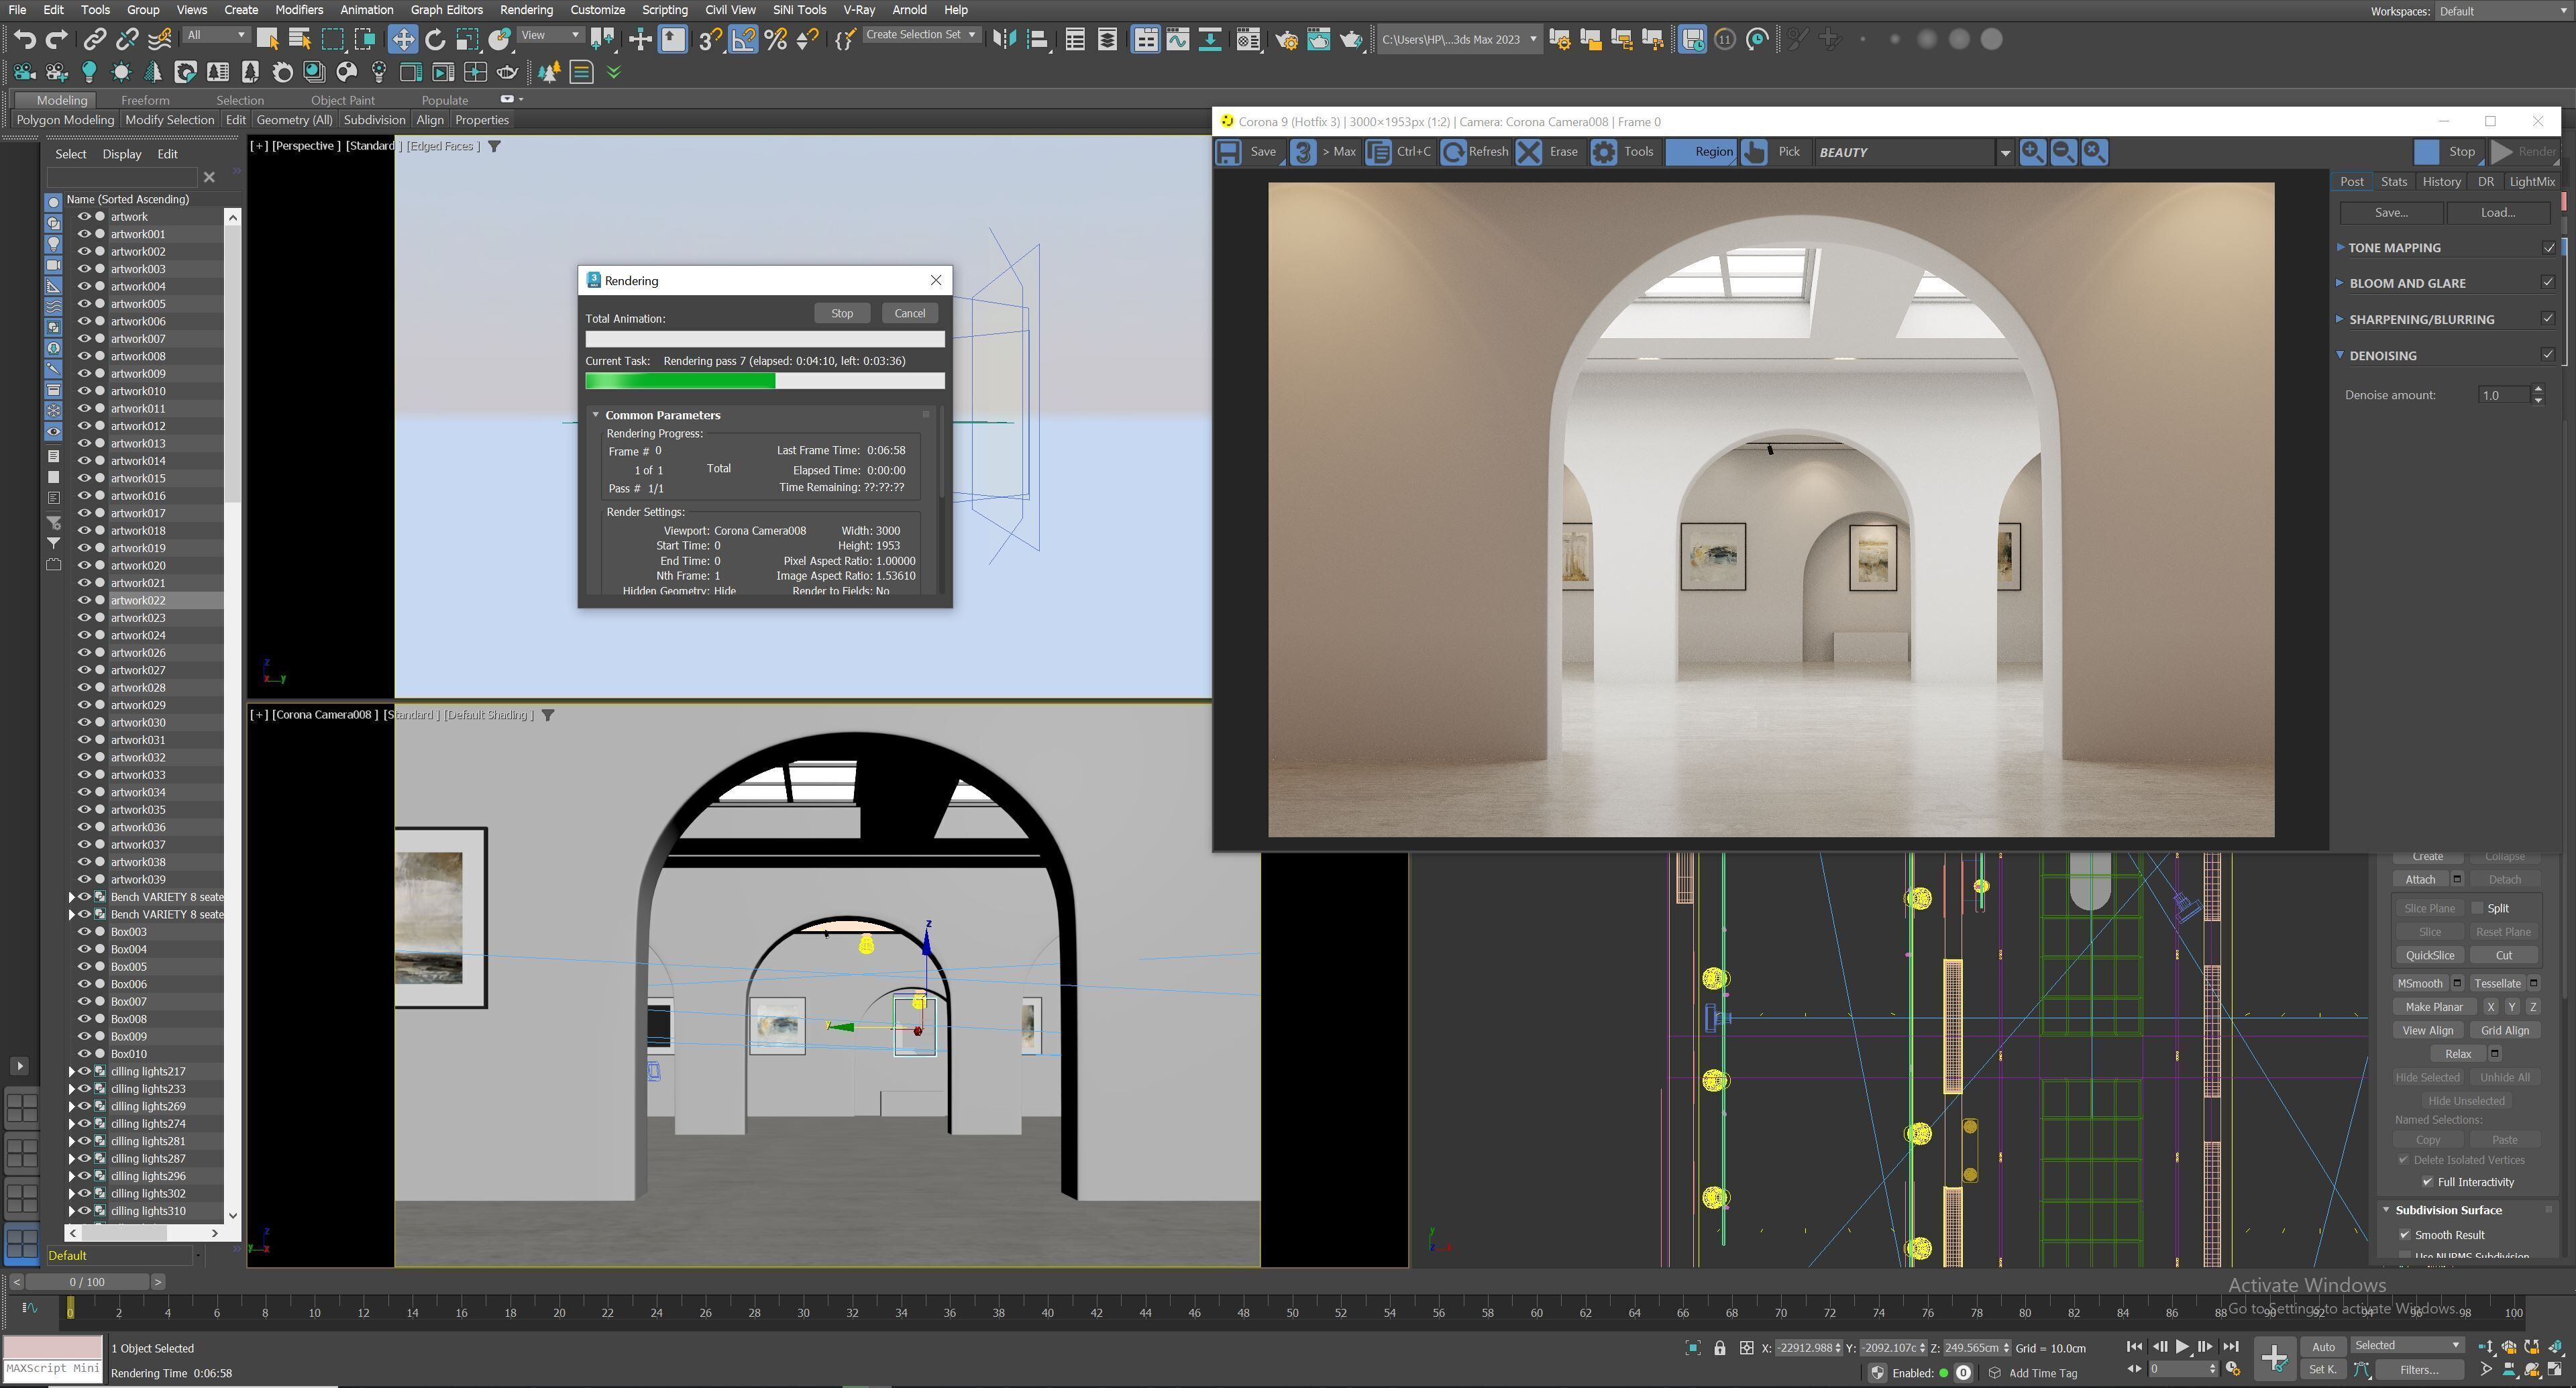Image resolution: width=2576 pixels, height=1388 pixels.
Task: Click Go to End playback icon
Action: point(2231,1347)
